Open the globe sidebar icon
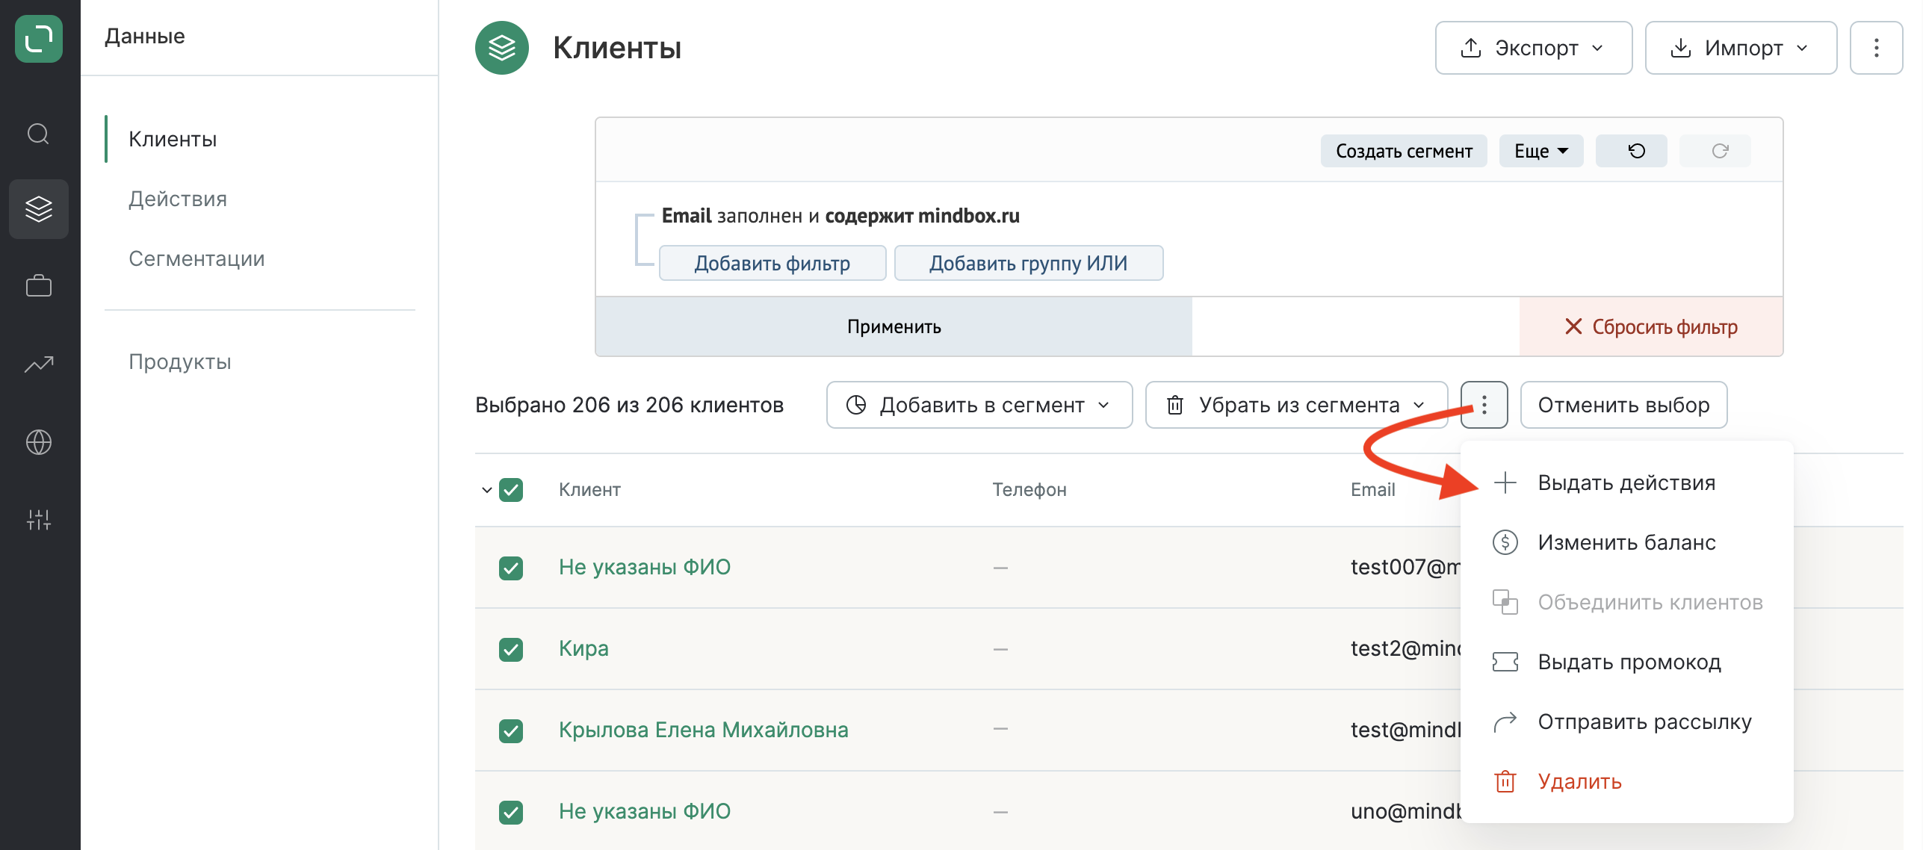The width and height of the screenshot is (1923, 850). click(39, 442)
